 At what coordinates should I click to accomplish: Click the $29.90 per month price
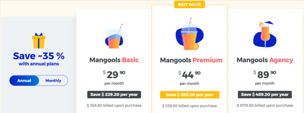(x=114, y=78)
